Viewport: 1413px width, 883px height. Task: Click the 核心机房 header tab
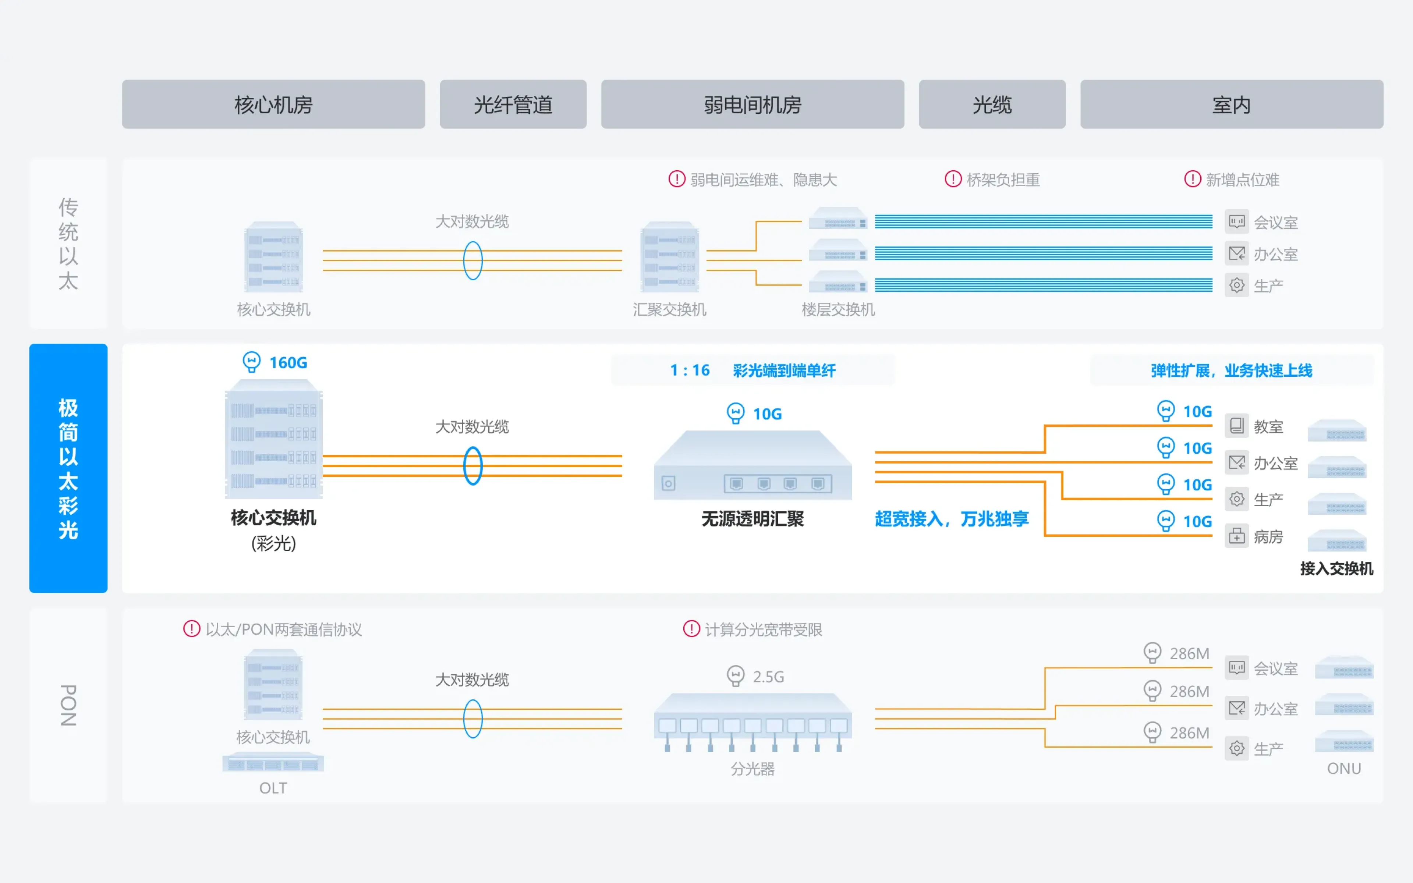[x=273, y=104]
